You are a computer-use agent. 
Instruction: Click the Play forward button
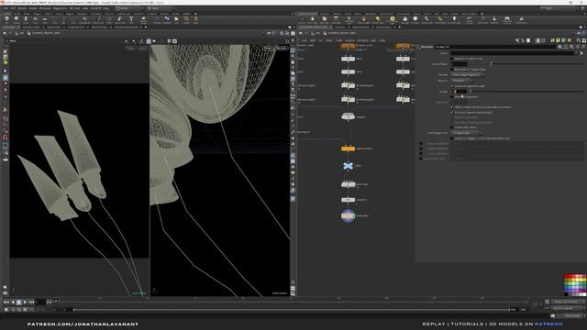point(25,302)
